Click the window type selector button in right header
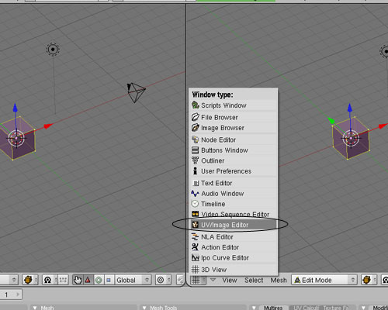The image size is (388, 310). click(x=199, y=280)
